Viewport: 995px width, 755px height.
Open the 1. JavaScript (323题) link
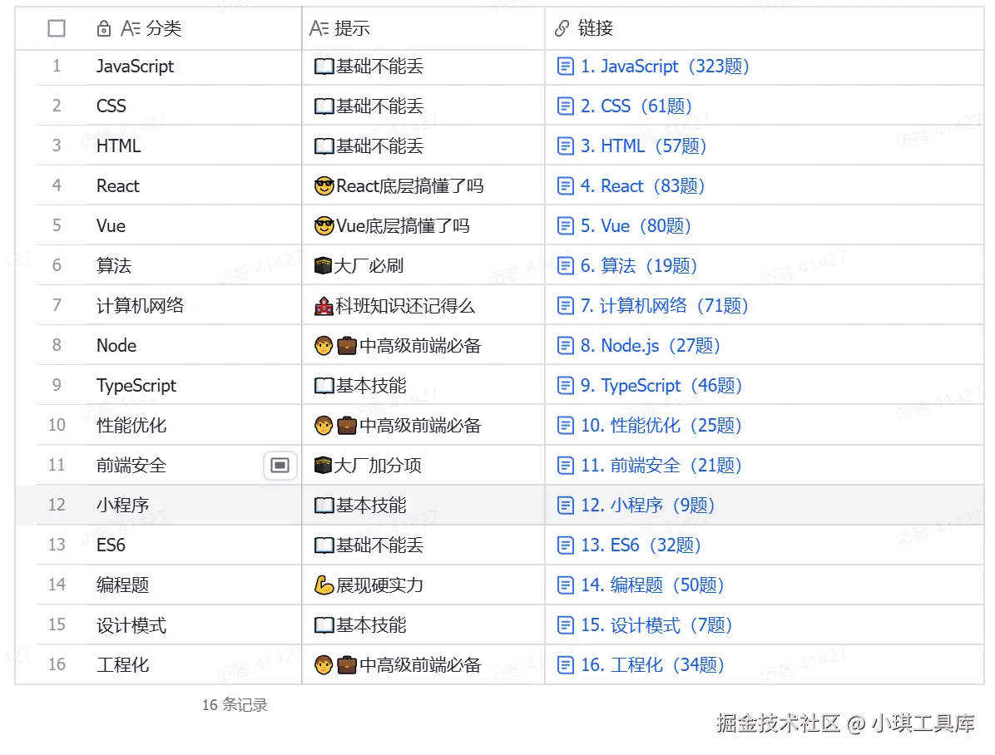tap(665, 67)
